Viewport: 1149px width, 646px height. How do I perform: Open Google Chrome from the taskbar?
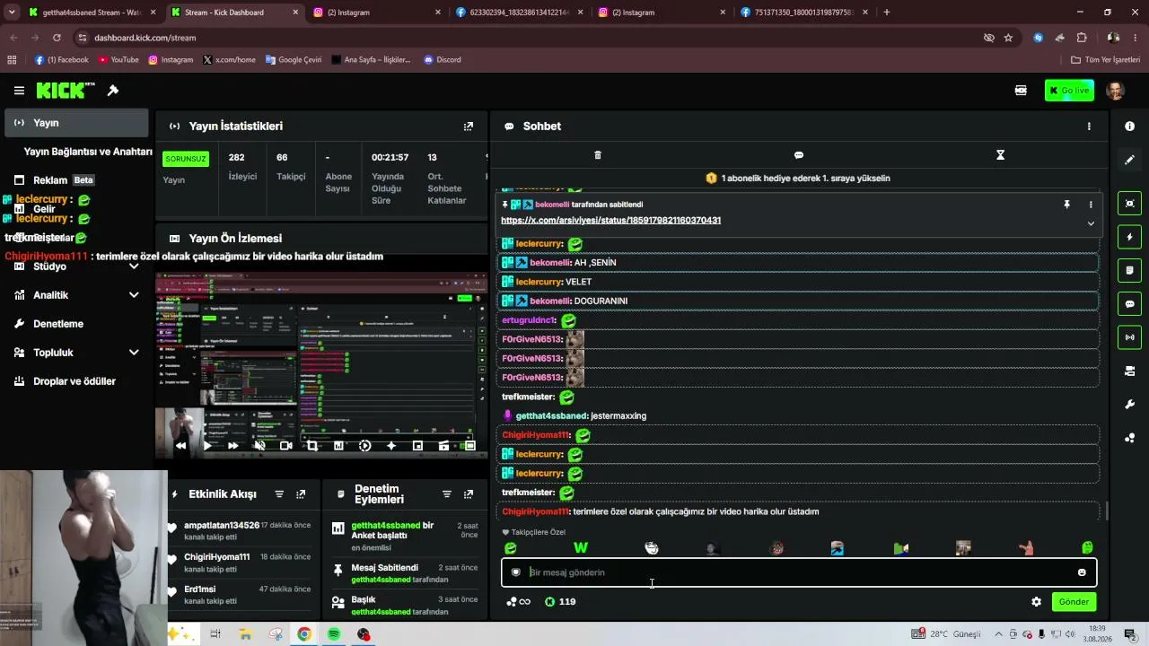(304, 634)
